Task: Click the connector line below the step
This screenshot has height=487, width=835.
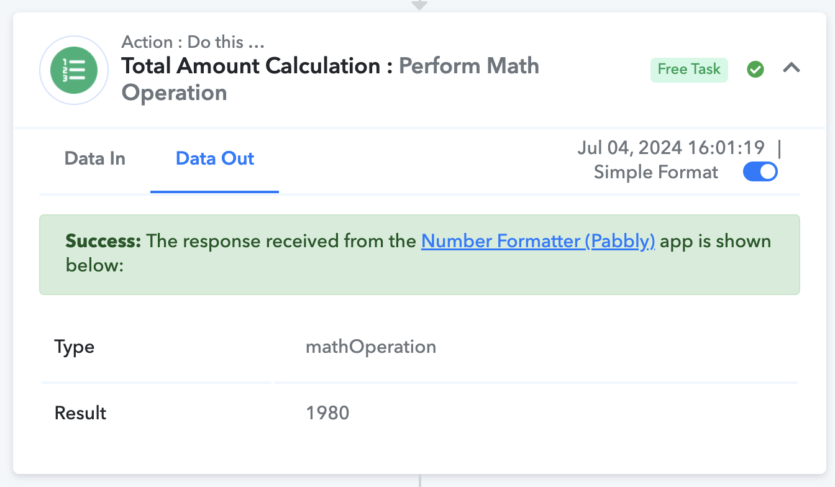Action: 419,481
